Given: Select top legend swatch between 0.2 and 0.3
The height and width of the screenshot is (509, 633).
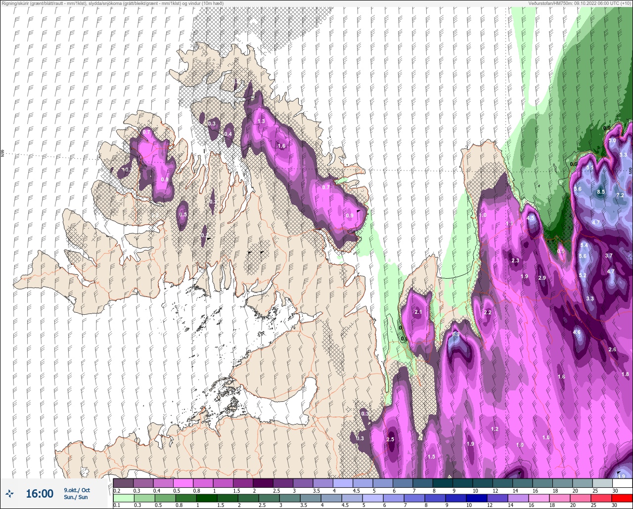Looking at the screenshot, I should coord(123,483).
